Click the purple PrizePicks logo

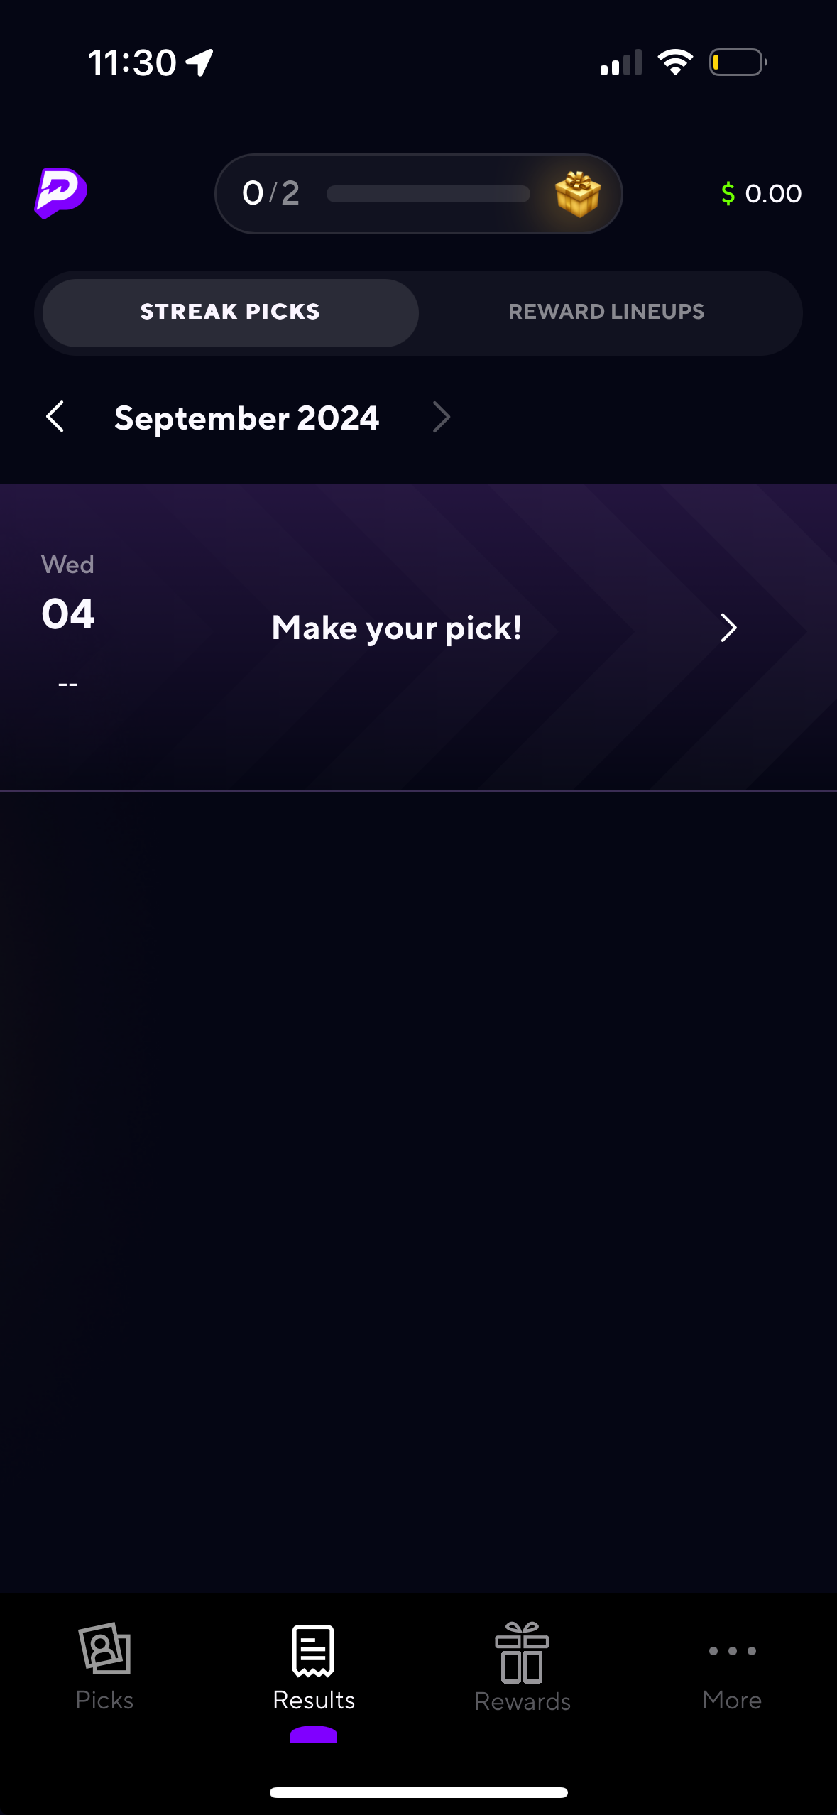coord(60,193)
